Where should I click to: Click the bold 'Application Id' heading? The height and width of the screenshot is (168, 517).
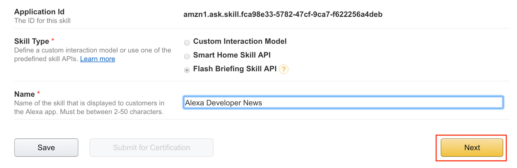[x=39, y=12]
